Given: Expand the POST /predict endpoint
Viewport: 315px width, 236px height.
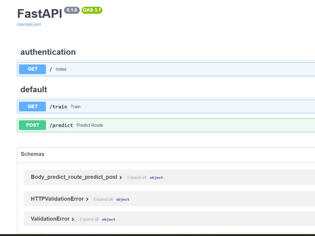Looking at the screenshot, I should (x=166, y=125).
